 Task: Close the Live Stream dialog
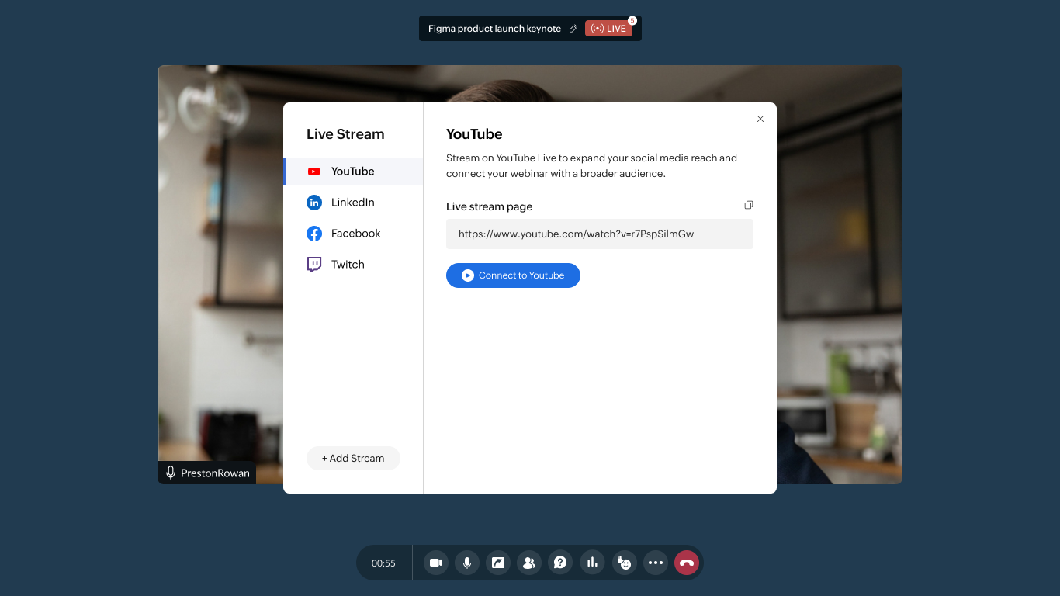(x=760, y=119)
